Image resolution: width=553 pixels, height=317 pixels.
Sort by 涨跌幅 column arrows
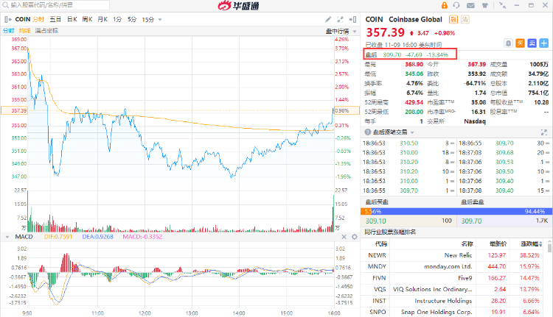[541, 244]
